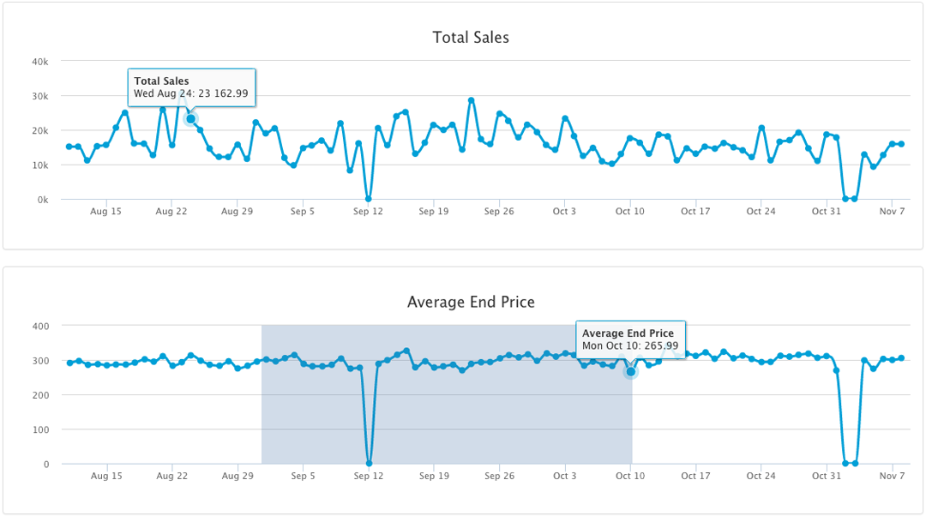Click the Oct 24 axis label under Average End Price

(760, 476)
